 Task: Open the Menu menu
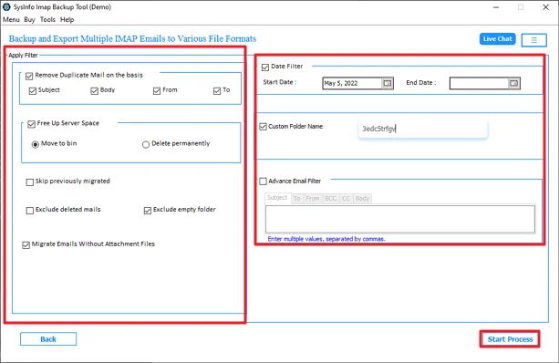[11, 20]
